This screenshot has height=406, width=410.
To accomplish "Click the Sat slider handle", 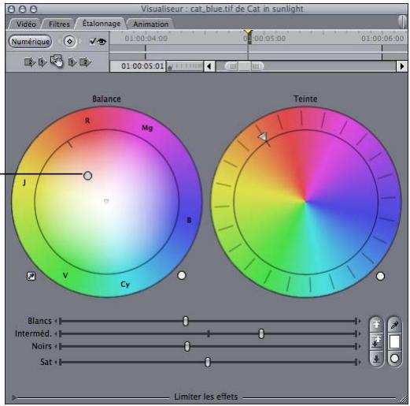I will pyautogui.click(x=207, y=362).
